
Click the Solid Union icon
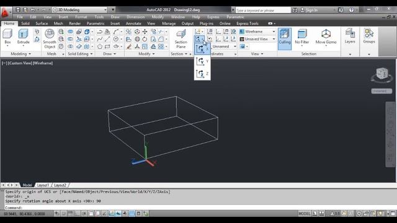[70, 32]
